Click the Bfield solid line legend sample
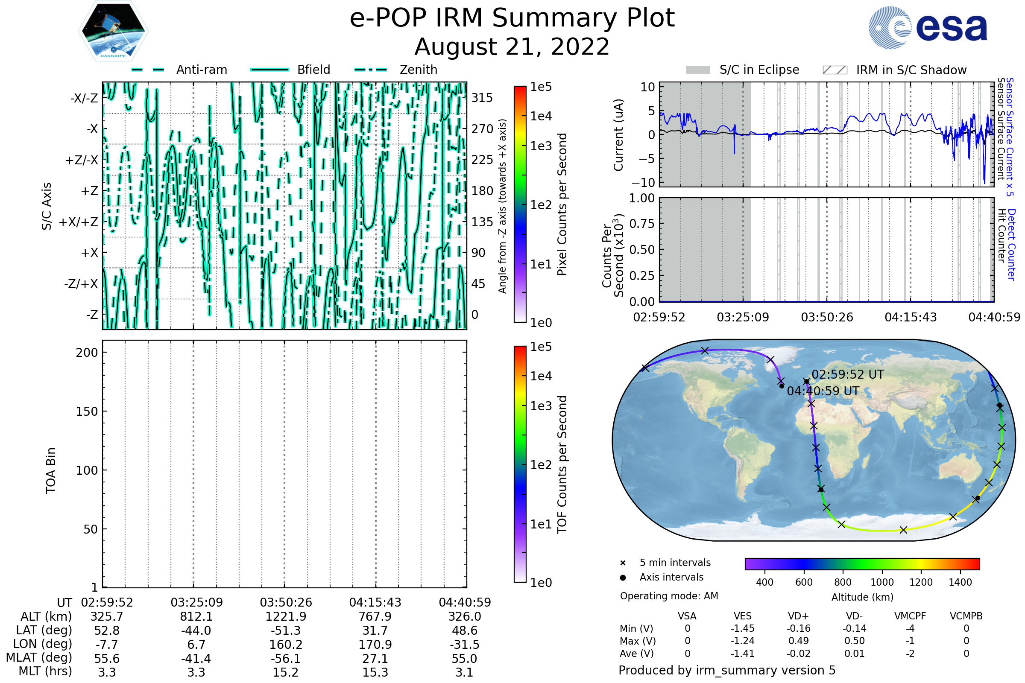Screen dimensions: 1025x683 (x=269, y=70)
